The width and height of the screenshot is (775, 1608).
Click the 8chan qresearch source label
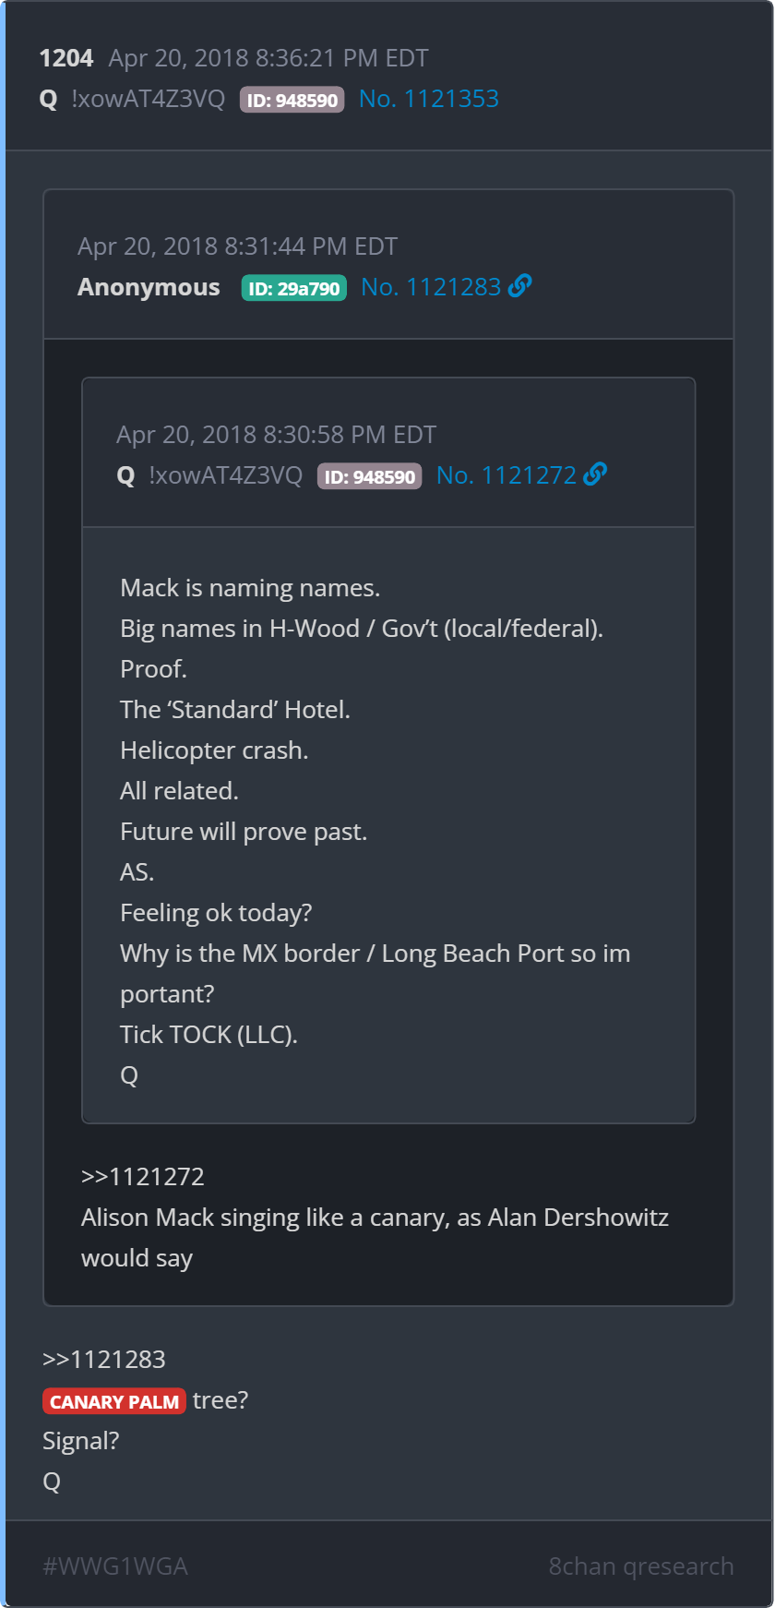pyautogui.click(x=641, y=1566)
